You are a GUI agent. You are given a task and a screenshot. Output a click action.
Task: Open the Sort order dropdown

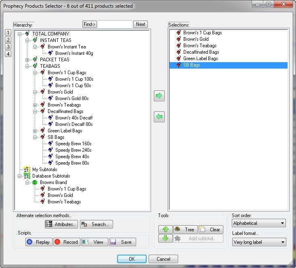click(x=259, y=223)
